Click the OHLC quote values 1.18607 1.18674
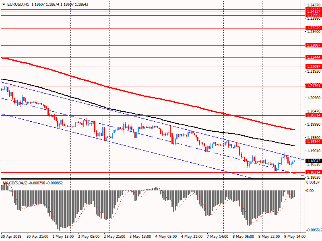 point(45,4)
